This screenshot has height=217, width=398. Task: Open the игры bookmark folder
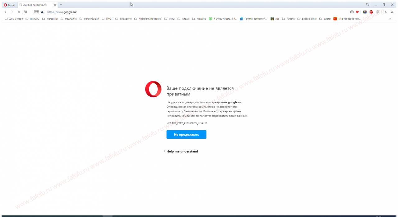169,19
